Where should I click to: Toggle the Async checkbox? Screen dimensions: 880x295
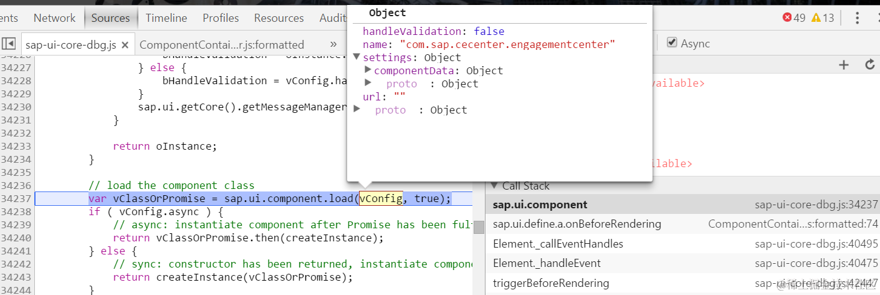[672, 42]
